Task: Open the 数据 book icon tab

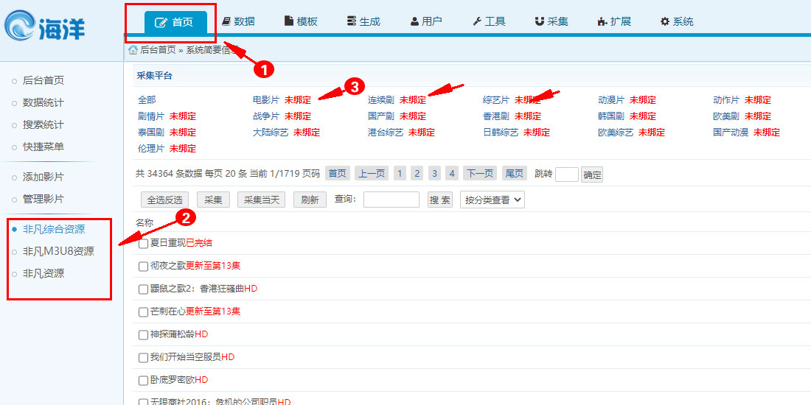Action: pyautogui.click(x=238, y=21)
